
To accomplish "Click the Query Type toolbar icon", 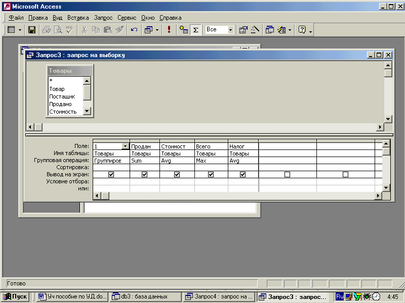I will [x=148, y=30].
